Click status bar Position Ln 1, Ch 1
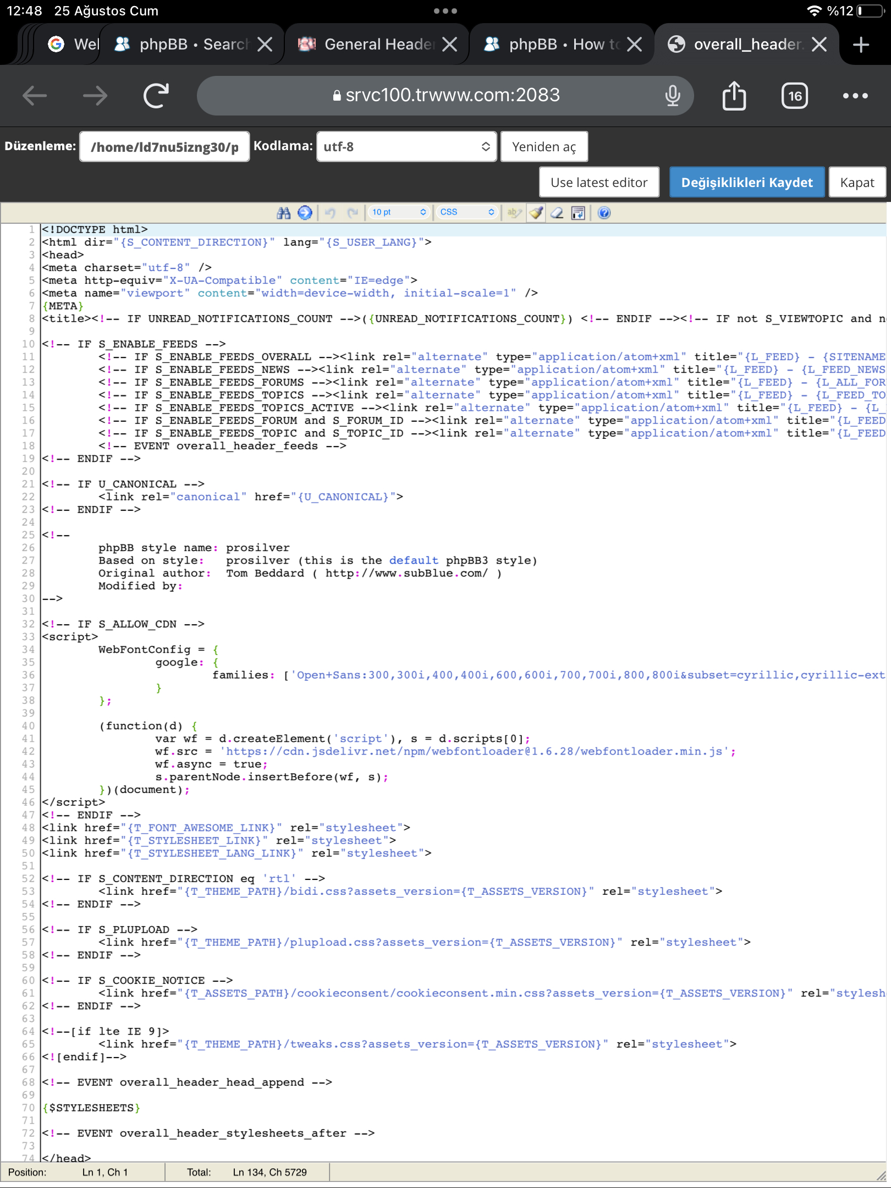This screenshot has height=1188, width=891. [x=68, y=1172]
